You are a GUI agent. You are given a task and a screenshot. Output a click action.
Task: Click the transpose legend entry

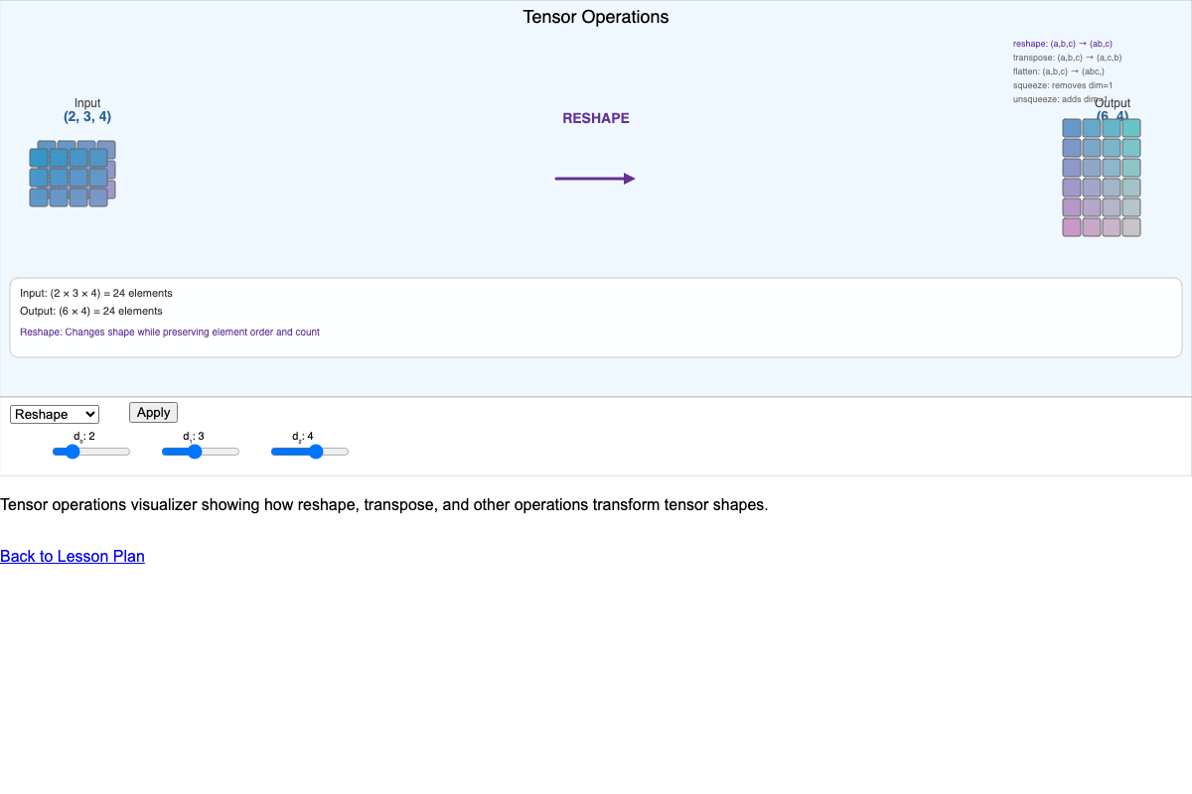coord(1066,58)
